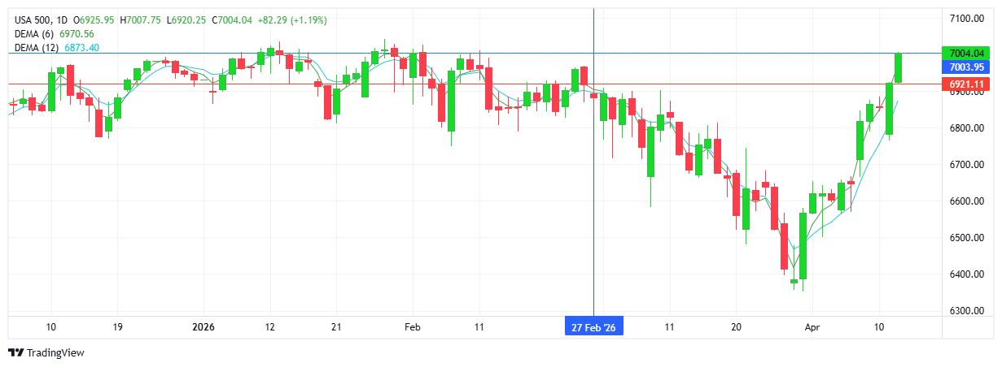Click the green 7004.04 price label
The image size is (1002, 367).
click(x=968, y=53)
